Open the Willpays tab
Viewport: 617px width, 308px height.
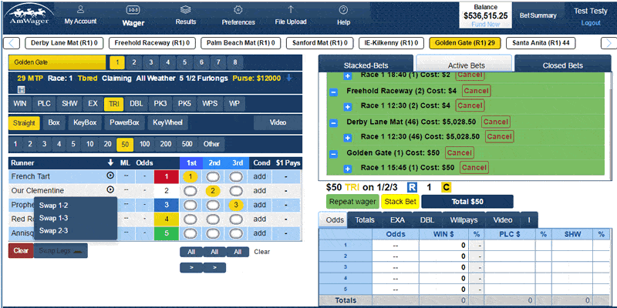click(x=464, y=220)
